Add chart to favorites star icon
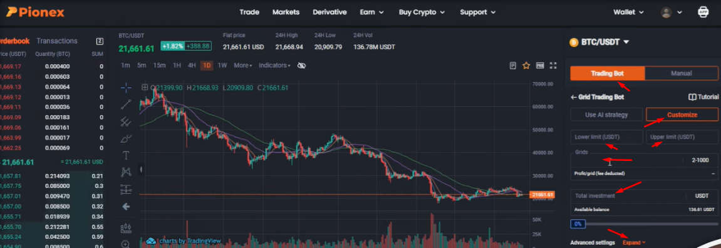Screen dimensions: 721x248 click(526, 66)
